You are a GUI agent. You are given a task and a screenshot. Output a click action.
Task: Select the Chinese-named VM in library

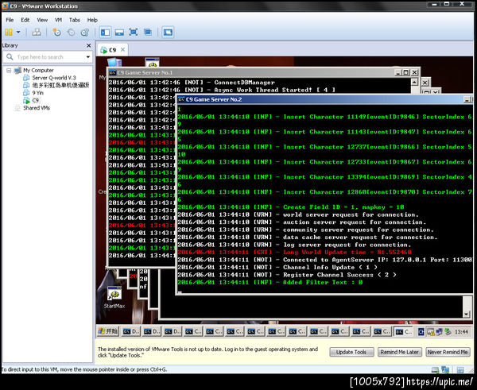pyautogui.click(x=60, y=86)
